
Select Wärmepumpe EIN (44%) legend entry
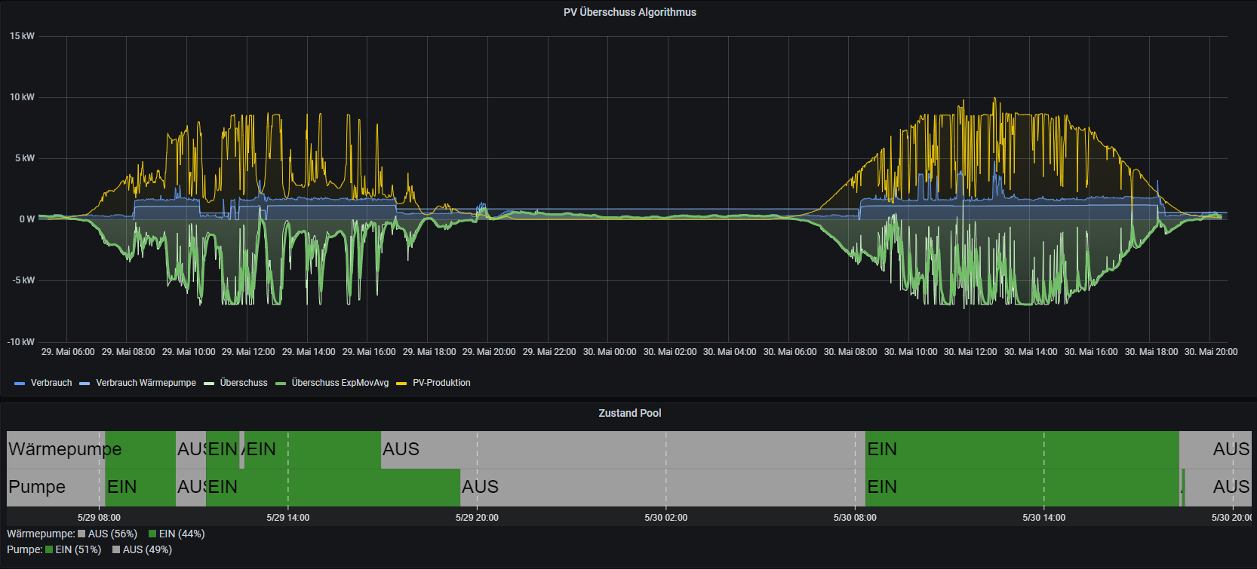177,534
